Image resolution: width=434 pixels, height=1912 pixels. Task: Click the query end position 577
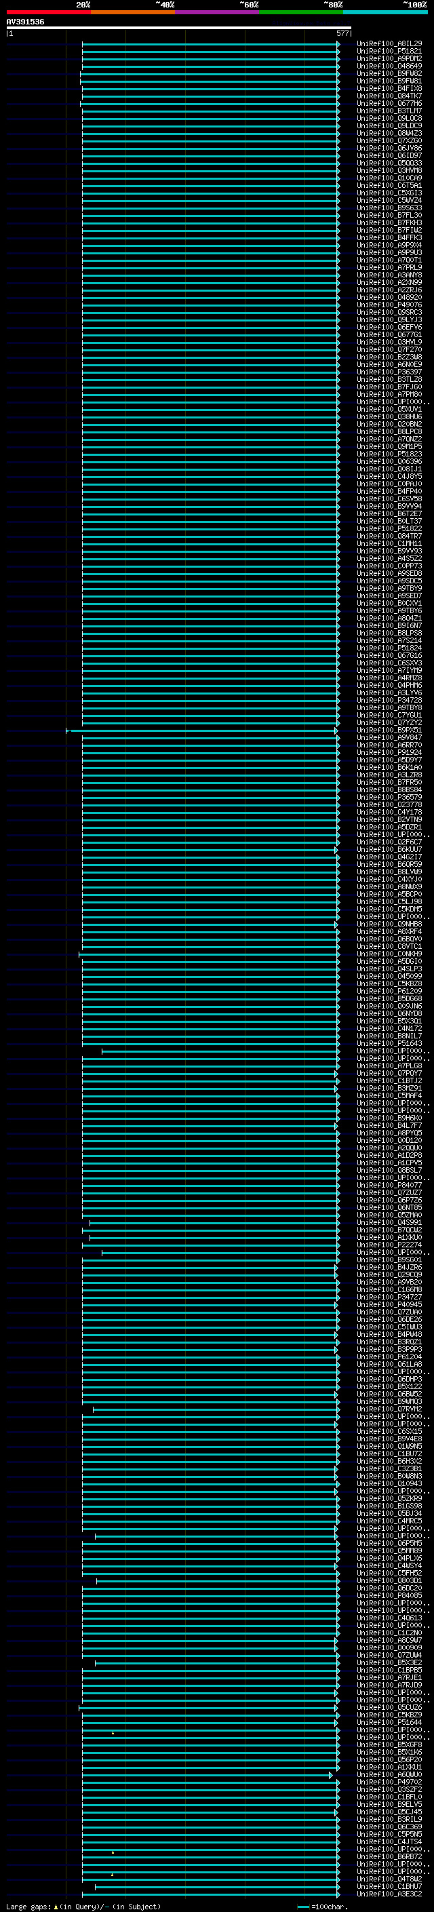(x=342, y=33)
